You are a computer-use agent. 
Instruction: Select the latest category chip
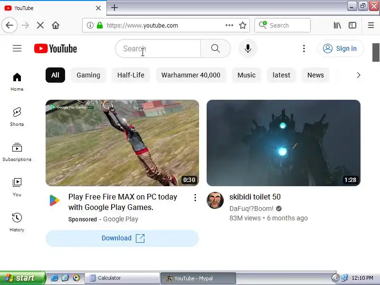coord(281,75)
